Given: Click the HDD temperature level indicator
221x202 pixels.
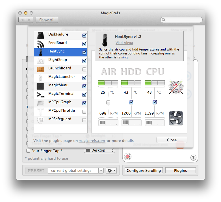Looking at the screenshot, I should point(131,83).
